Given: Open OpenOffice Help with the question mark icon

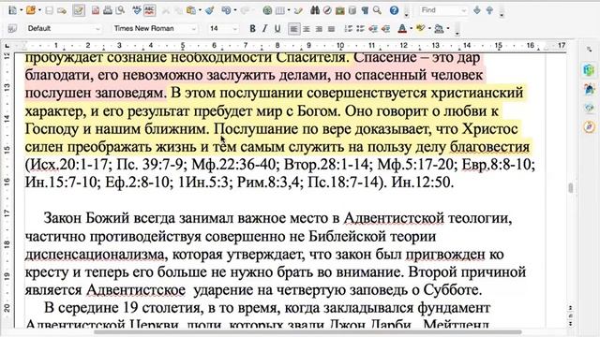Looking at the screenshot, I should [394, 10].
